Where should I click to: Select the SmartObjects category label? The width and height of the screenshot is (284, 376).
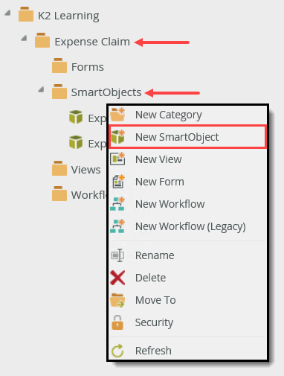tap(106, 92)
